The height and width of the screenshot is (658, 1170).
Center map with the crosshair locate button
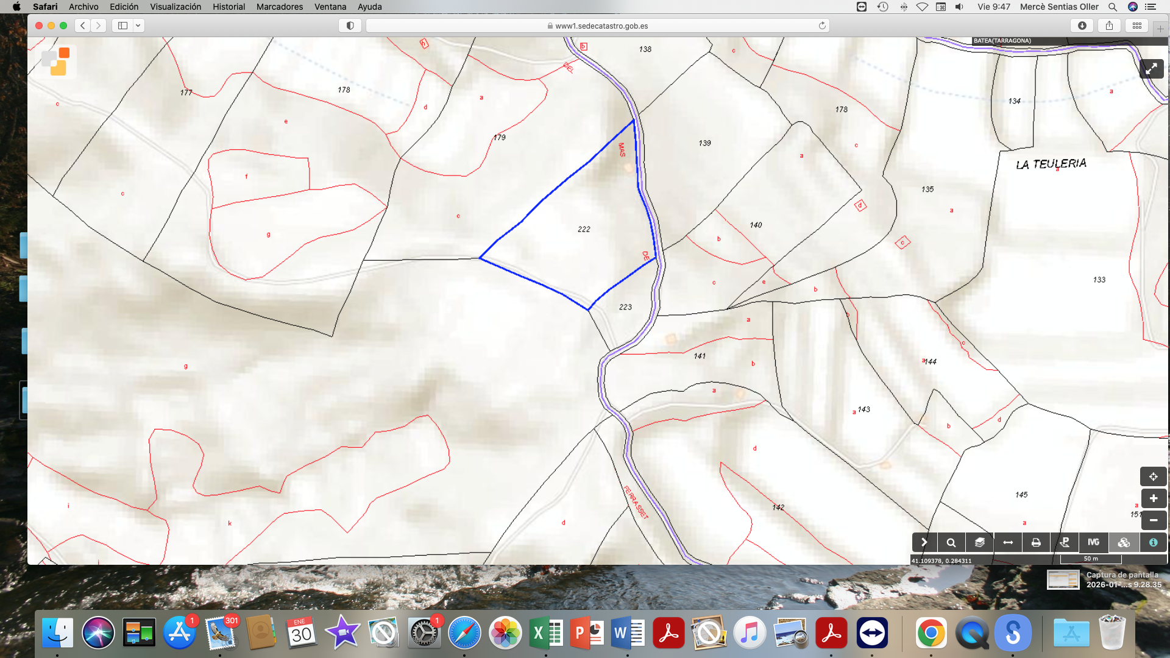coord(1153,476)
